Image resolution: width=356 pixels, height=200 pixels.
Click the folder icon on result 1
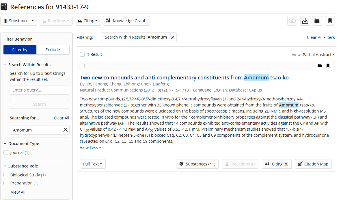(x=320, y=66)
